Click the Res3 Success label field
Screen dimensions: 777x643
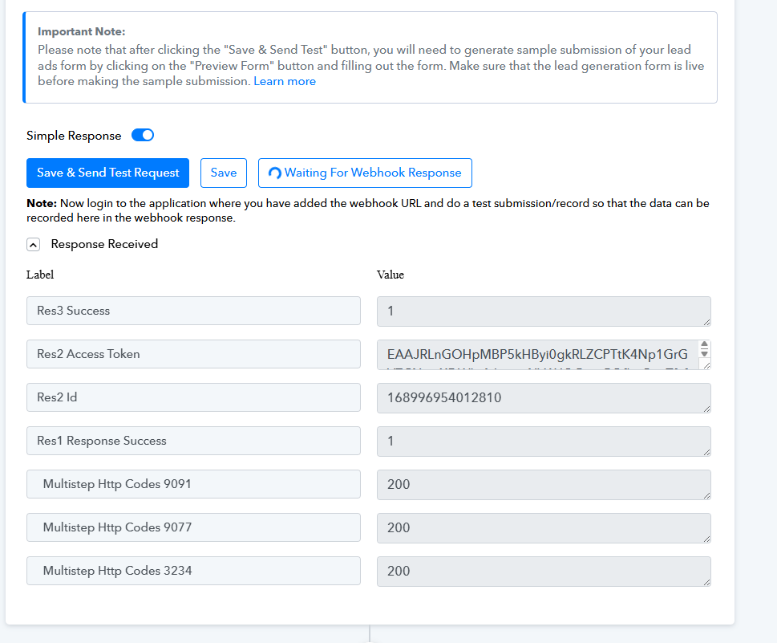click(193, 311)
